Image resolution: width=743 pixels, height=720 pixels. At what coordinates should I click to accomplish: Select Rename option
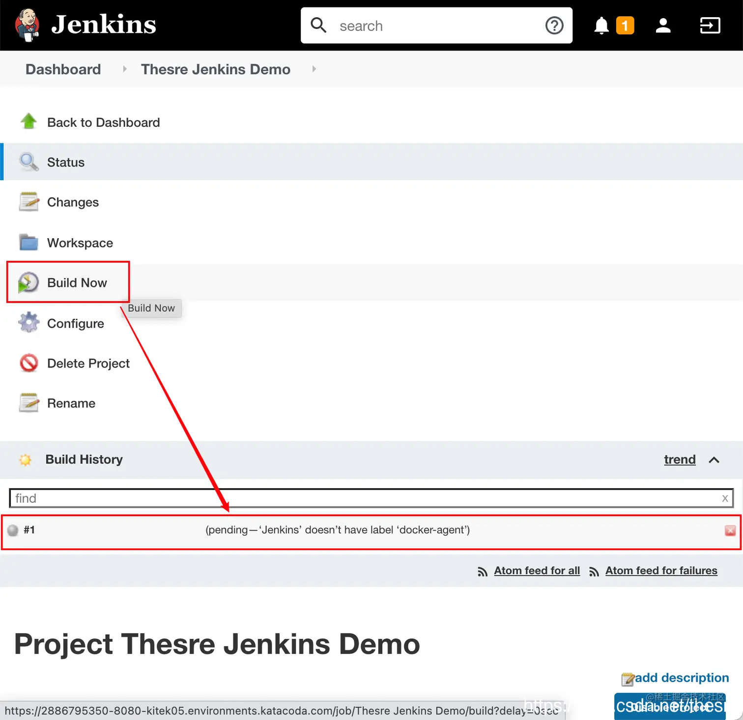(71, 403)
